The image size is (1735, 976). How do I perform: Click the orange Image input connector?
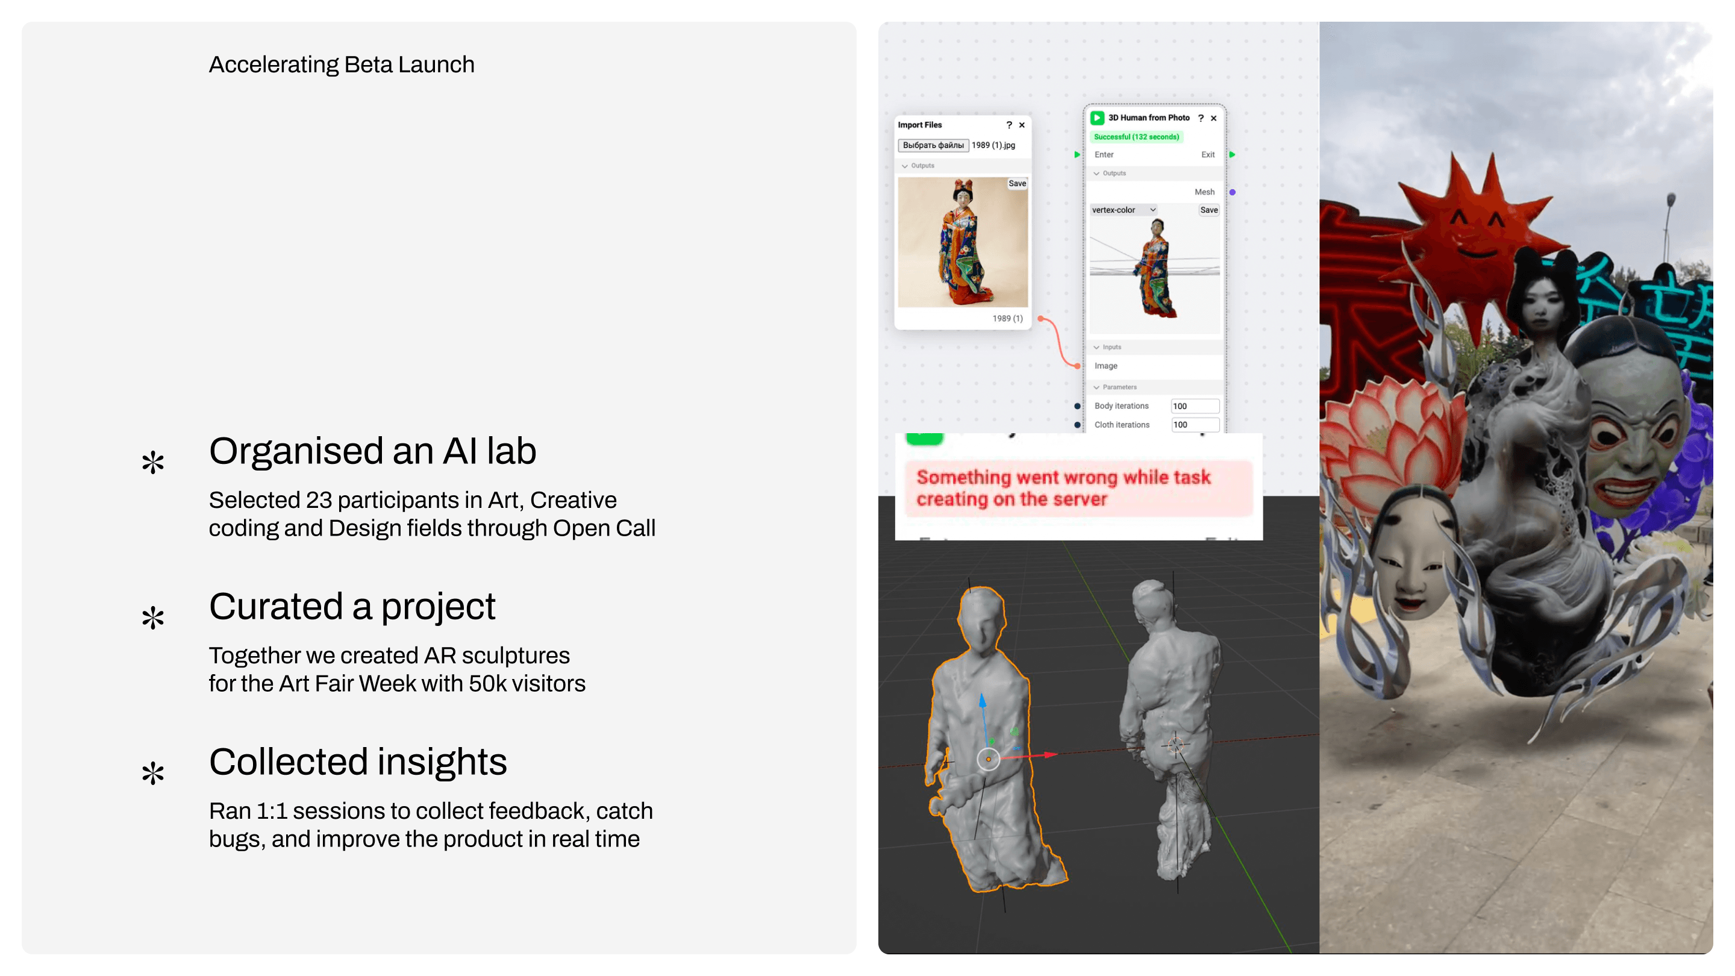[1078, 366]
